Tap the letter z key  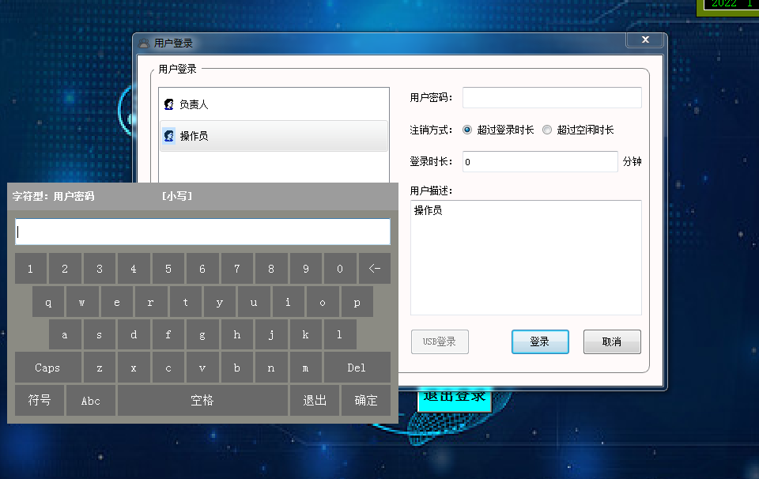click(x=100, y=368)
